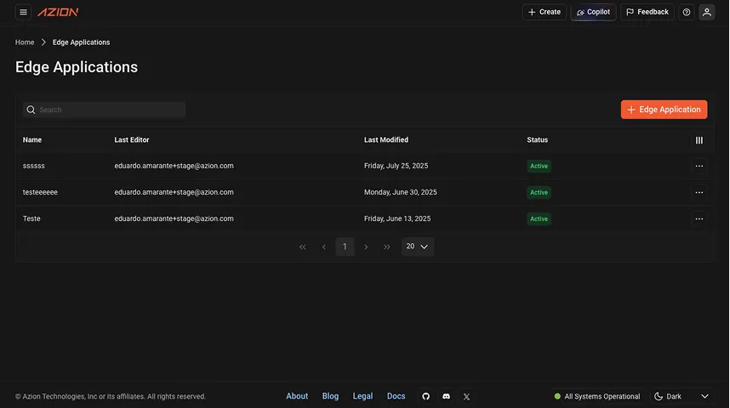Open the help question mark icon
The image size is (730, 408).
coord(687,12)
